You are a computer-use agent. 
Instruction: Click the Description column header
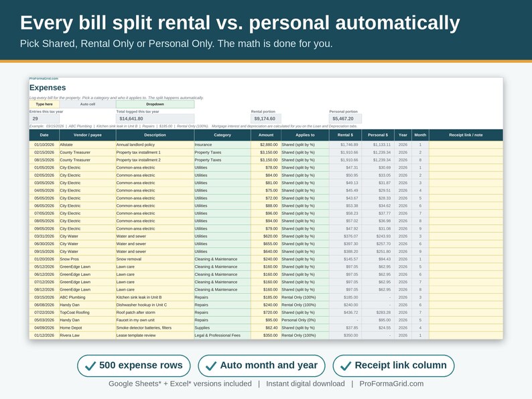pos(155,135)
